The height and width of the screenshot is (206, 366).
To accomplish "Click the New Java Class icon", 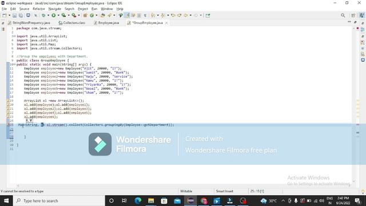I will (x=91, y=15).
